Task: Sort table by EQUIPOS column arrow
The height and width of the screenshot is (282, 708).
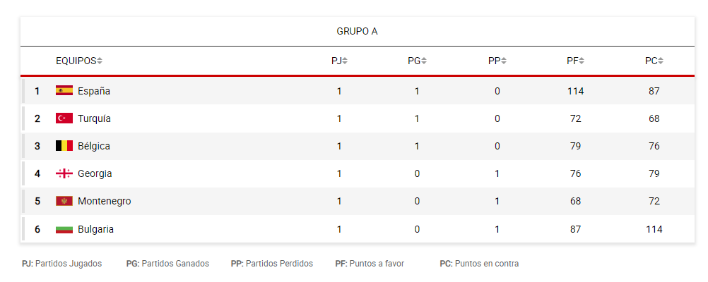Action: point(100,61)
